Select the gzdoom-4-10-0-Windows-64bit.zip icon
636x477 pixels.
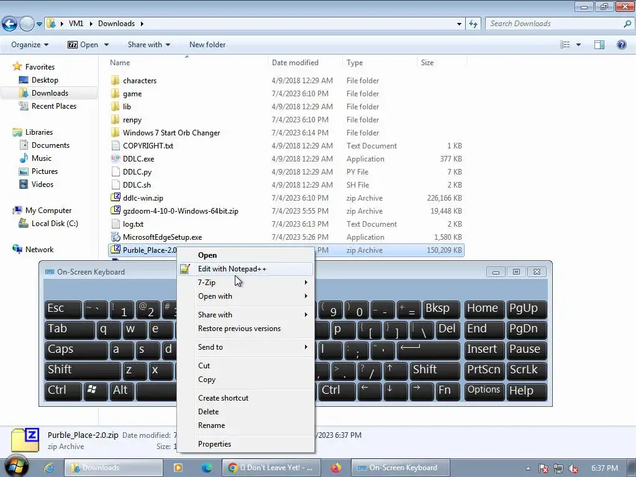pos(116,211)
